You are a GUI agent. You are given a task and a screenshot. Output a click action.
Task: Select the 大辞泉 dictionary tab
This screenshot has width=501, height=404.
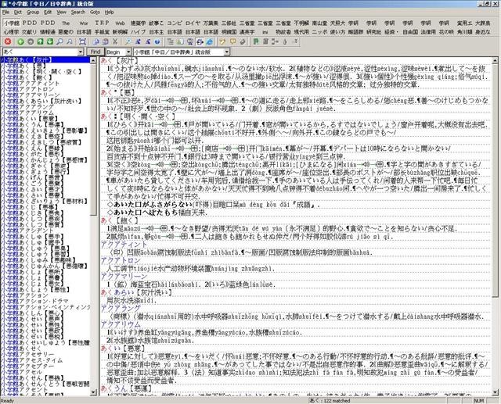tap(483, 23)
